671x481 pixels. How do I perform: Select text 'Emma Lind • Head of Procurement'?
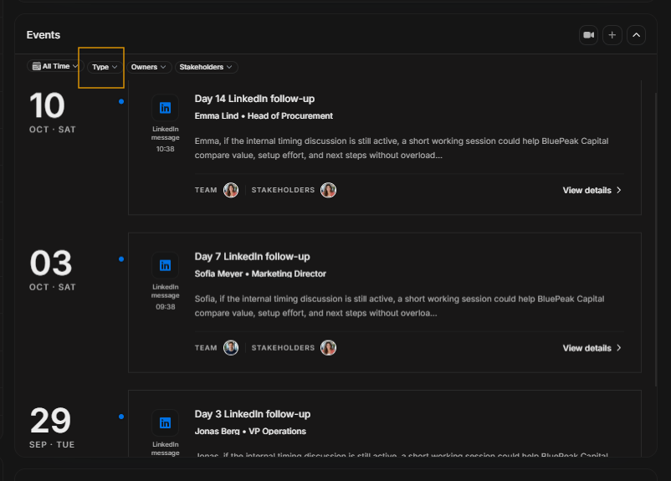[x=264, y=116]
